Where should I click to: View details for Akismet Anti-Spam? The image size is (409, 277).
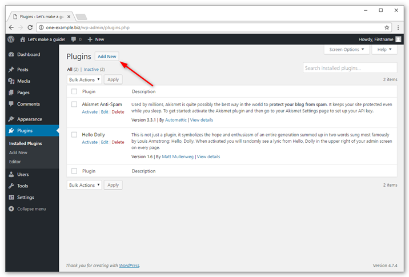[202, 120]
